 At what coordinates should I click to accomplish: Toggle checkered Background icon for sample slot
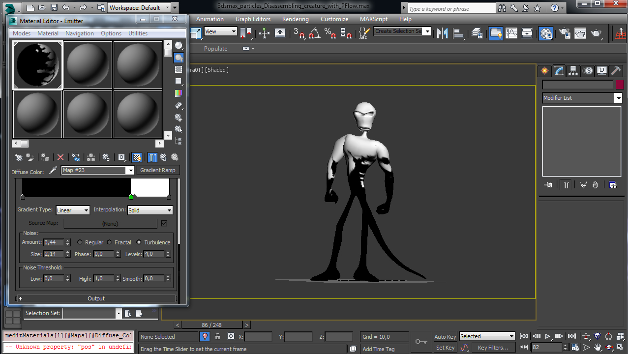[179, 69]
